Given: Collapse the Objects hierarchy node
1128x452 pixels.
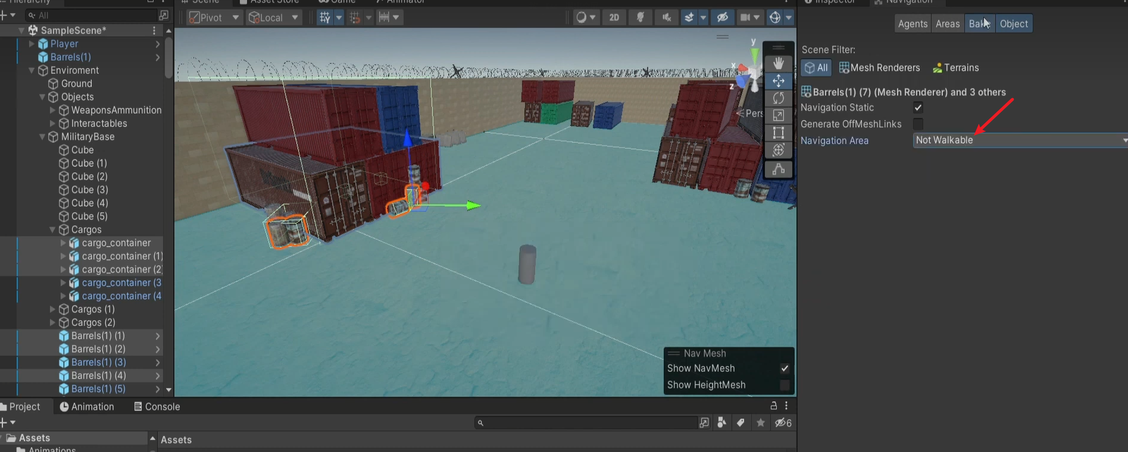Looking at the screenshot, I should (x=42, y=97).
